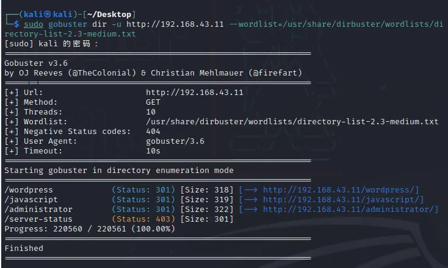448x268 pixels.
Task: Click the /wordpress result path
Action: [x=28, y=189]
